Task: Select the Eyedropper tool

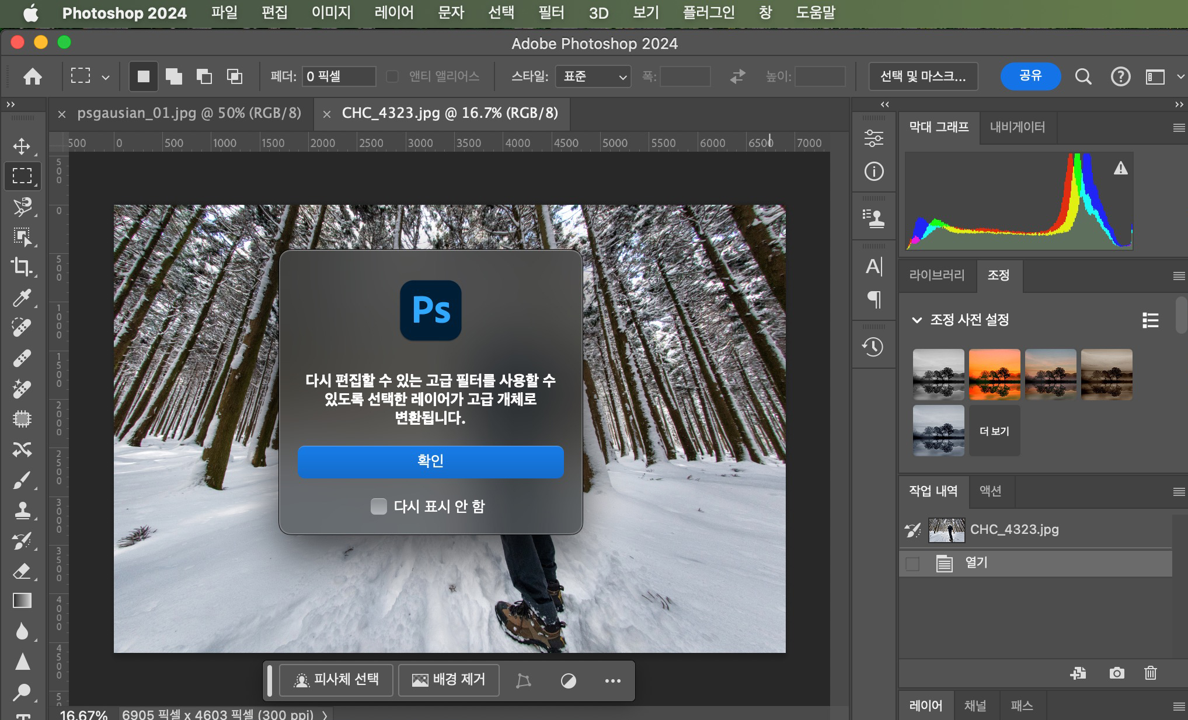Action: coord(22,298)
